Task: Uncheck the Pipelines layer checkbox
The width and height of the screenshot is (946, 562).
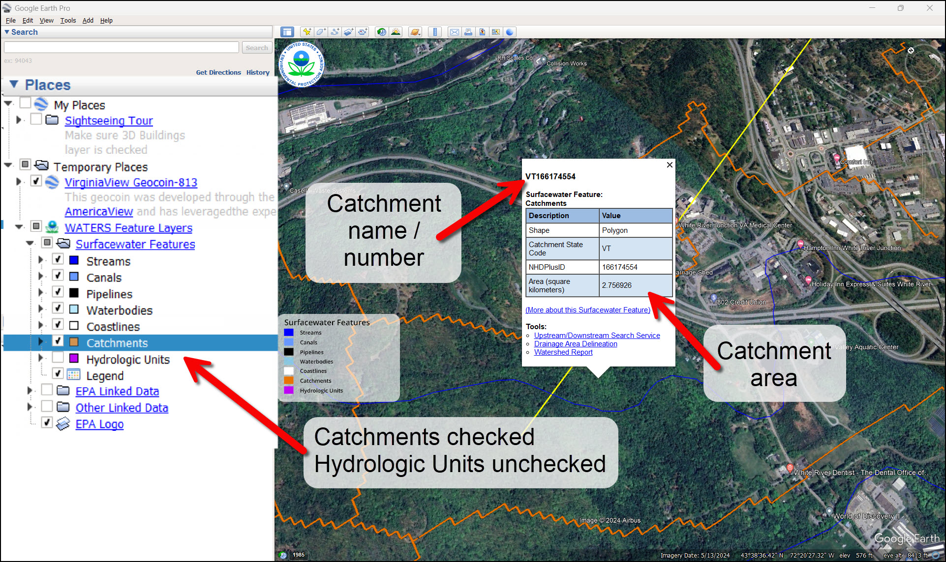Action: [x=58, y=292]
